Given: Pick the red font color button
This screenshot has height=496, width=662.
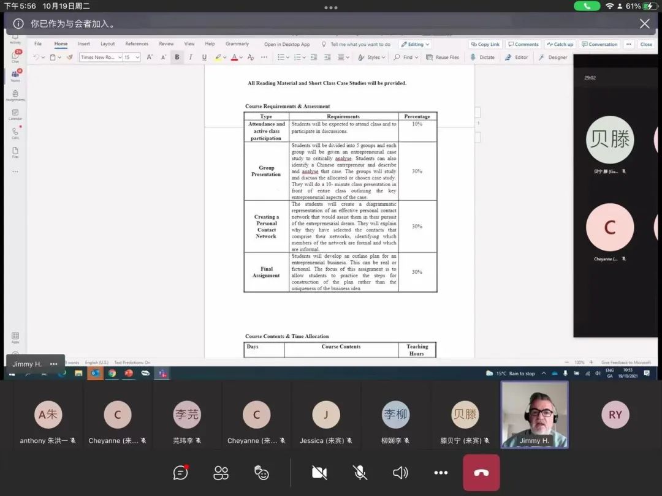Looking at the screenshot, I should (x=234, y=57).
